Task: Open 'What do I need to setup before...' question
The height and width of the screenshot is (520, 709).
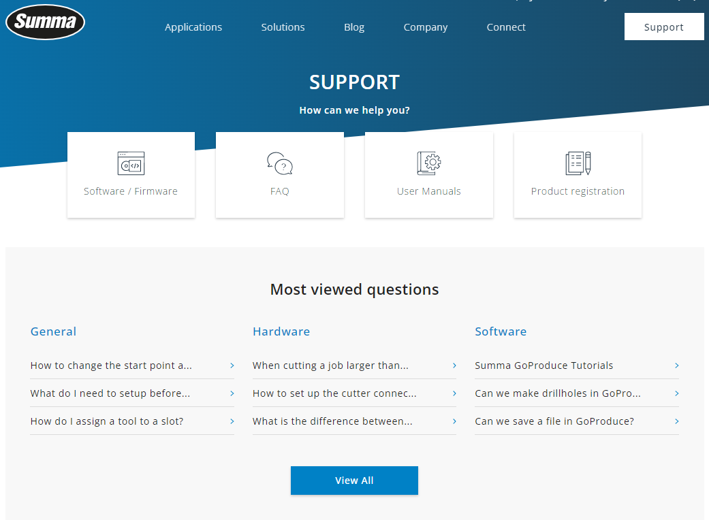Action: (132, 393)
